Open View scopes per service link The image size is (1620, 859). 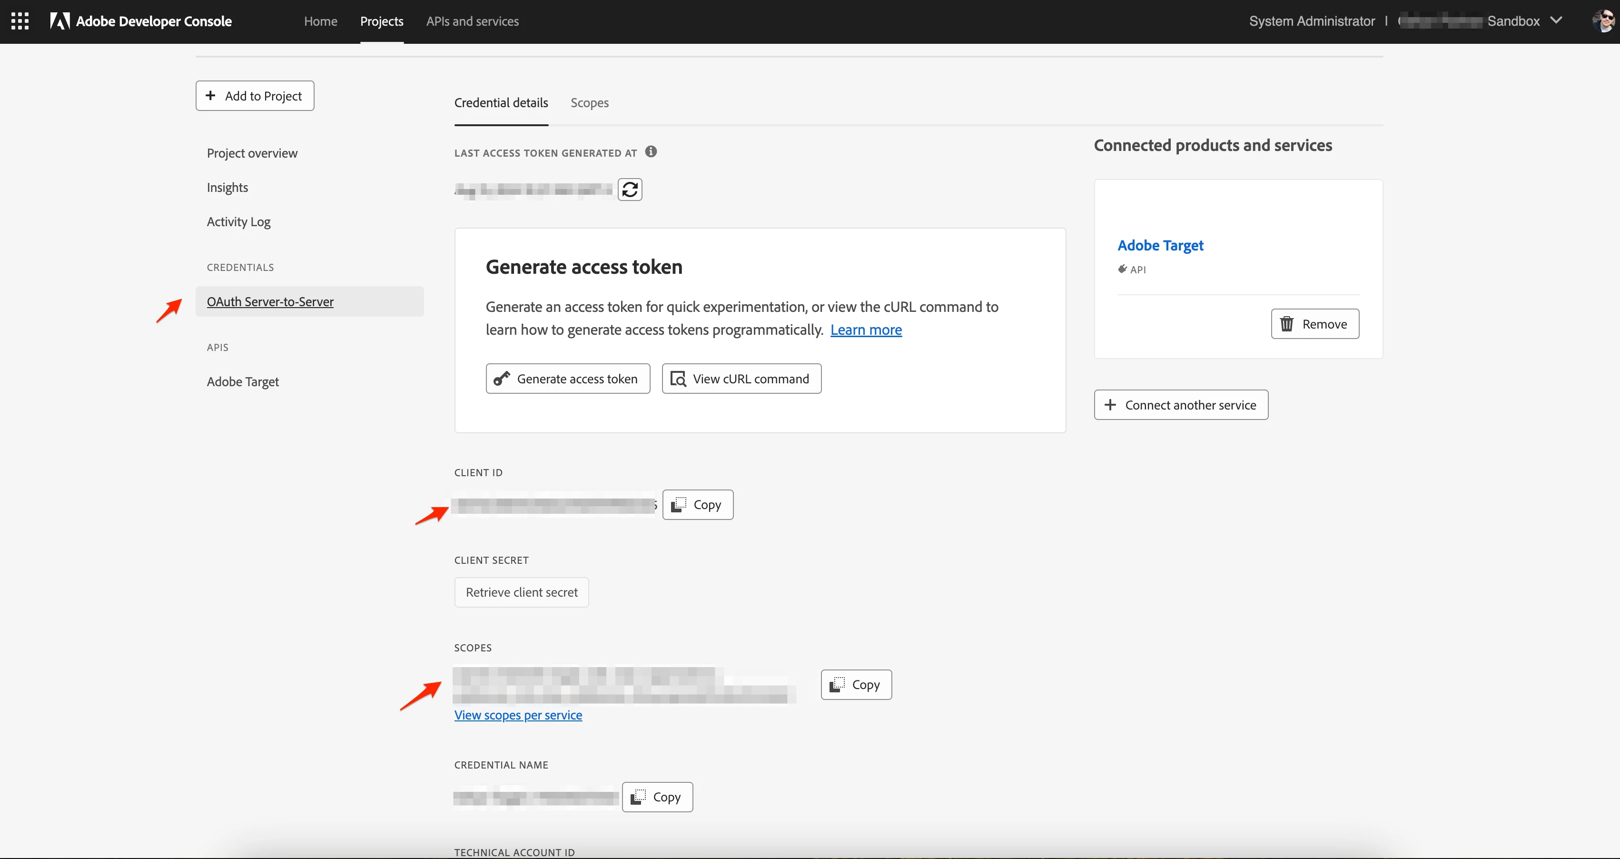518,716
